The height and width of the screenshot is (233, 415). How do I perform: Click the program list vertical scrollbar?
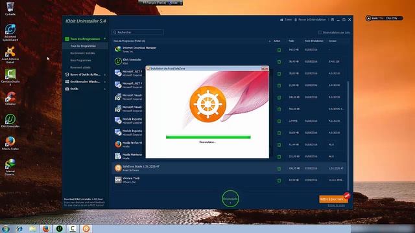click(x=348, y=135)
